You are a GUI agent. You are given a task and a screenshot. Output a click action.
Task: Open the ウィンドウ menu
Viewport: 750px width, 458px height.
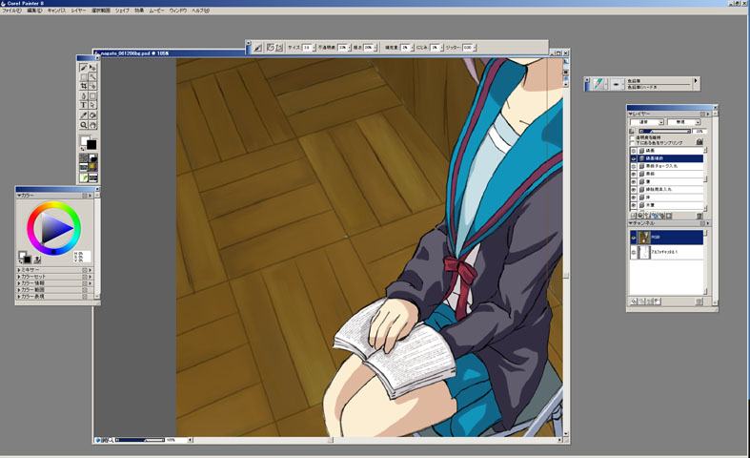[178, 10]
